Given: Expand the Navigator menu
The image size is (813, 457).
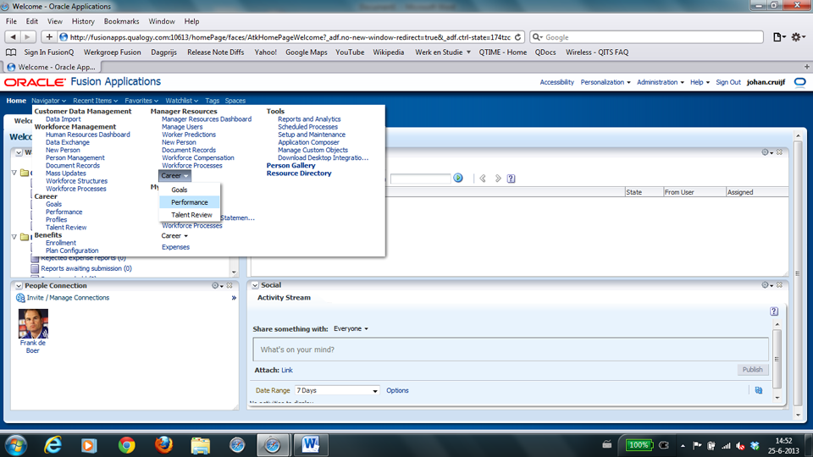Looking at the screenshot, I should [49, 101].
